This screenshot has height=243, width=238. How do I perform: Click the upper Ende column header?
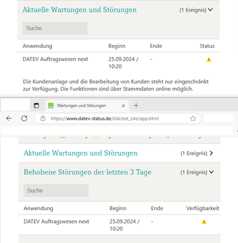point(156,46)
